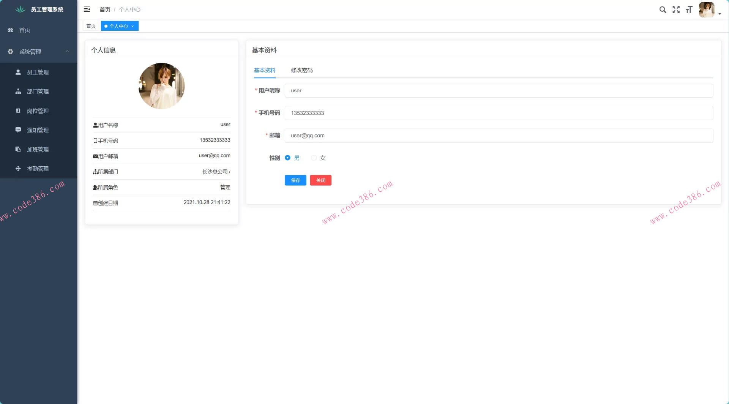Toggle the sidebar hamburger collapse icon
This screenshot has height=404, width=729.
pyautogui.click(x=87, y=9)
